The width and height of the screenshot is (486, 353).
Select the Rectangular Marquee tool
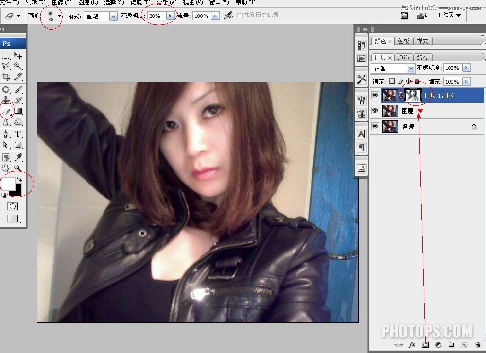tap(6, 55)
